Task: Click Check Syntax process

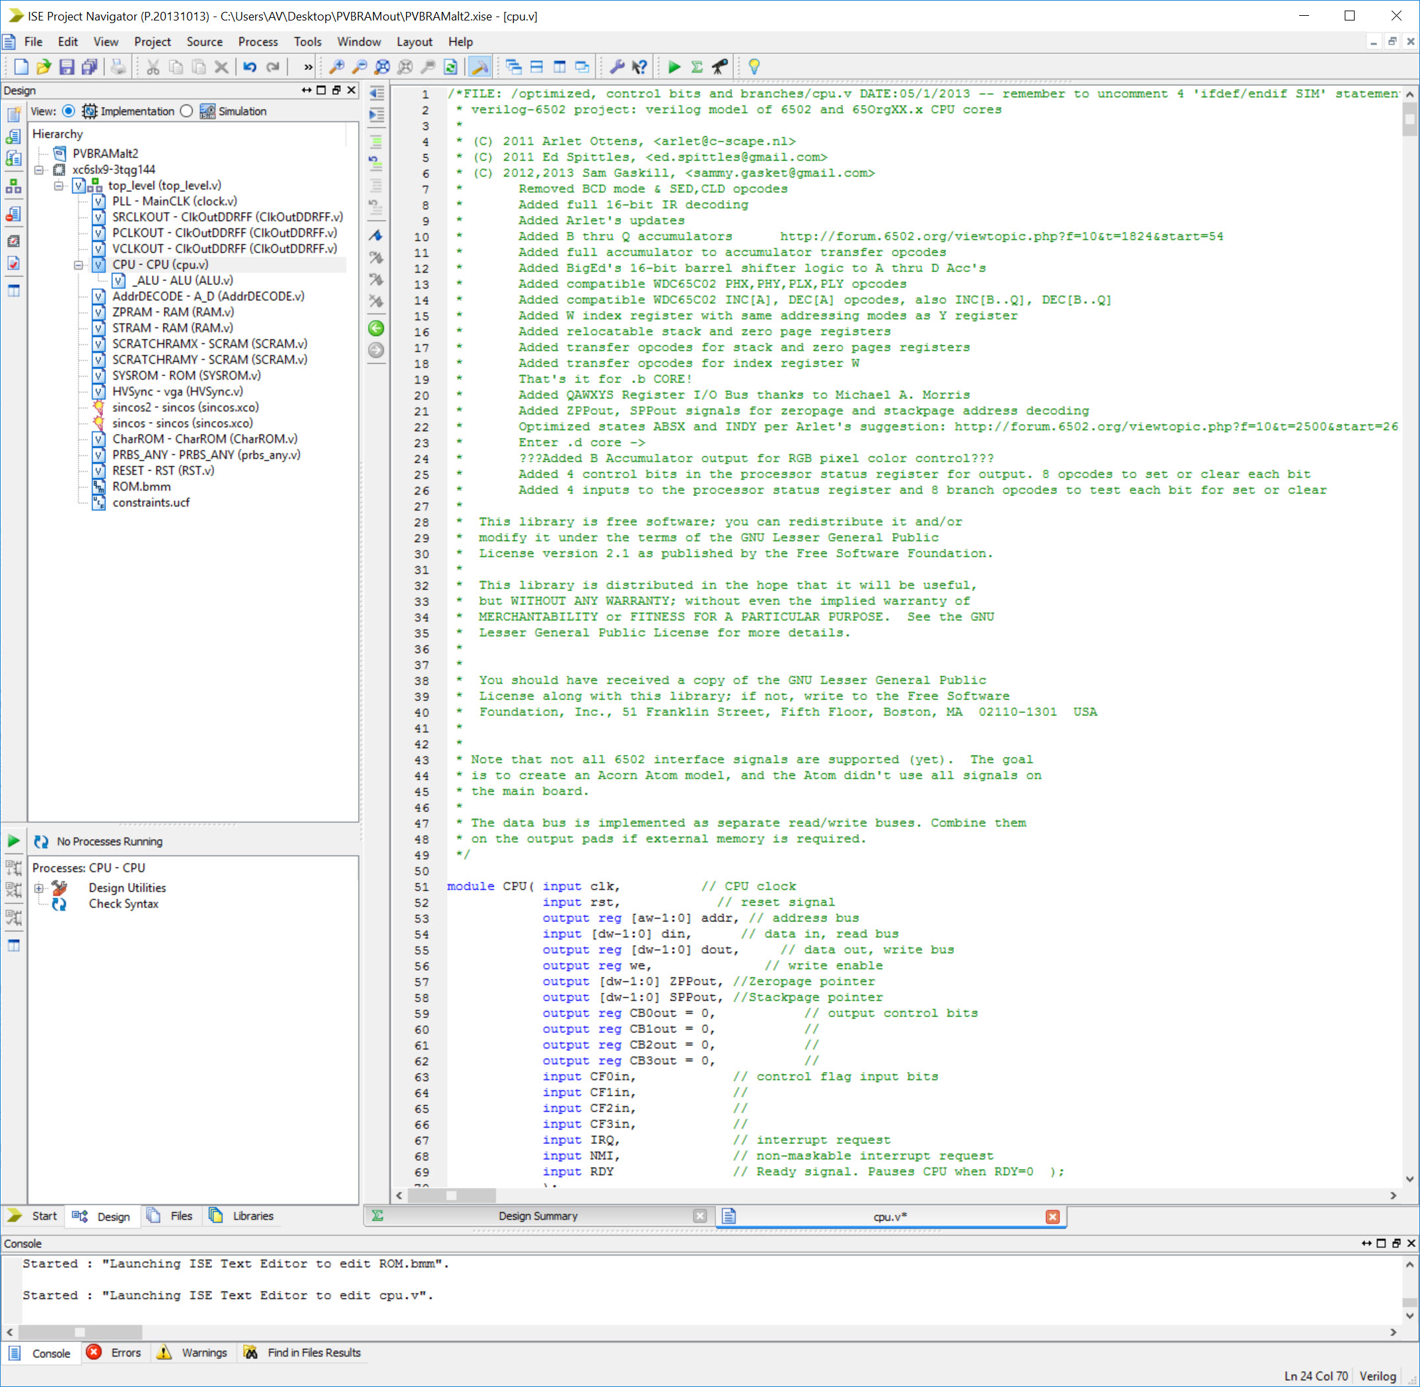Action: click(123, 904)
